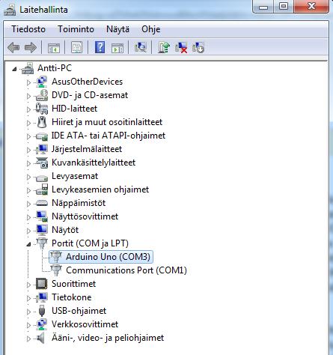This screenshot has width=333, height=355.
Task: Select the Levyasemat label
Action: [x=75, y=176]
